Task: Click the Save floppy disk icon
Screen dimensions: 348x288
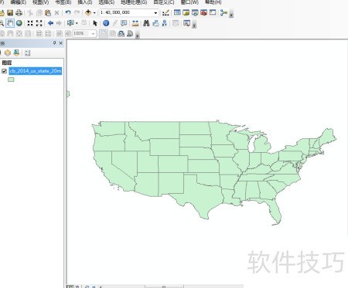Action: click(x=10, y=12)
